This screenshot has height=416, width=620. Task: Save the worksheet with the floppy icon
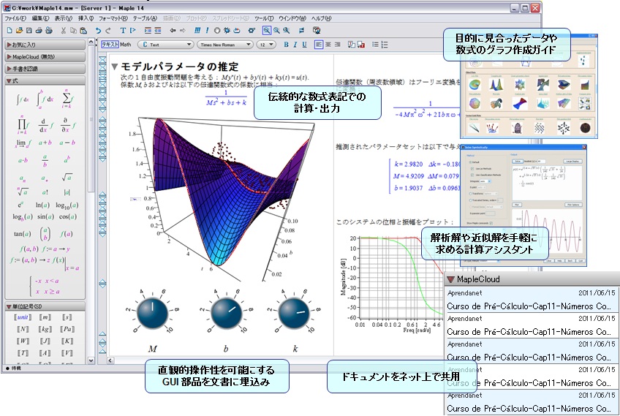29,31
